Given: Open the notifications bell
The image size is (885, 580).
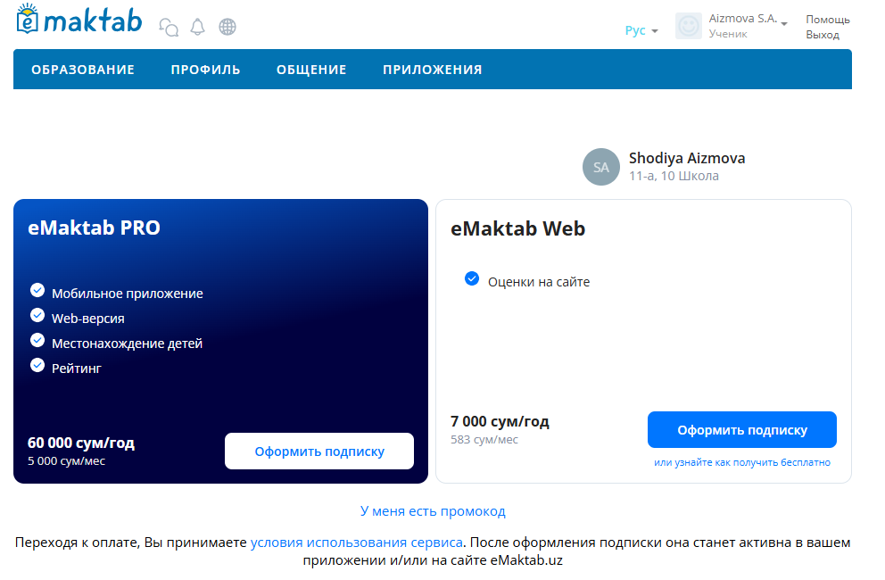Looking at the screenshot, I should [197, 27].
